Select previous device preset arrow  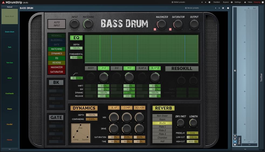(216, 8)
